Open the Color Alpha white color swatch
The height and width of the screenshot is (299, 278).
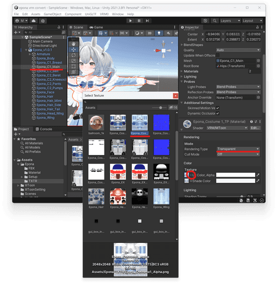(x=235, y=175)
